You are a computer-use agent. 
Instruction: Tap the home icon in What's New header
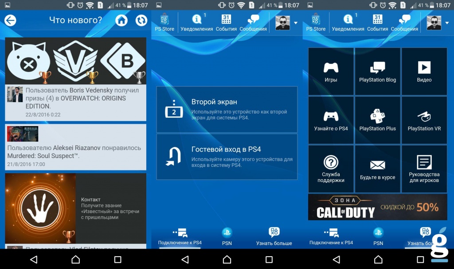(x=121, y=20)
